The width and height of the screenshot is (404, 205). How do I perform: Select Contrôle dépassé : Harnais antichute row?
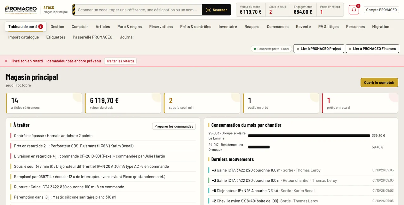[x=103, y=136]
